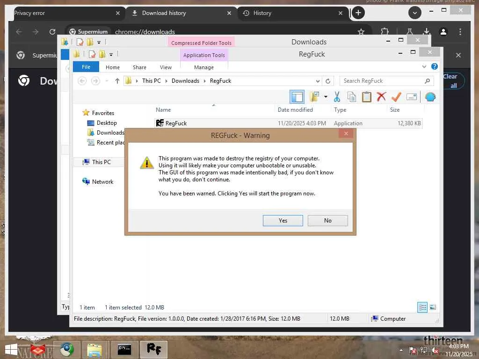Click the orange checkmark Properties icon

[396, 97]
